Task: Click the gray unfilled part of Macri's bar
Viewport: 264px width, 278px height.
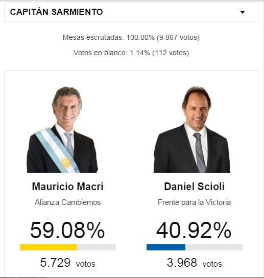Action: 96,247
